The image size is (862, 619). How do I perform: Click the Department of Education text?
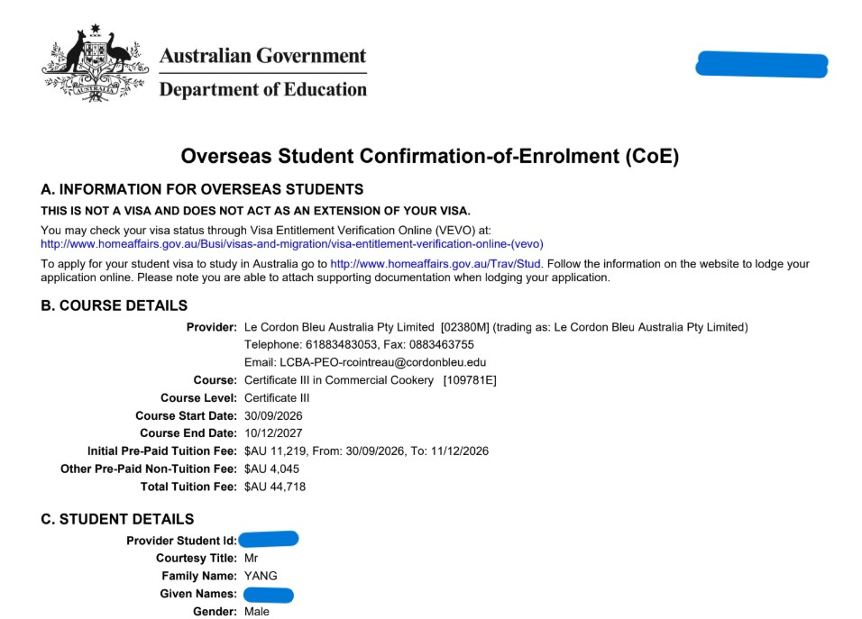coord(262,89)
